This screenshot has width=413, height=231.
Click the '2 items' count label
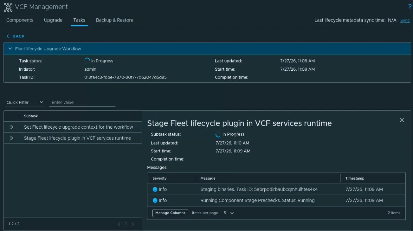(394, 213)
